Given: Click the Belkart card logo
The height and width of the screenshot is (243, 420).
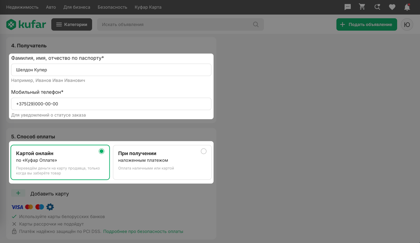Looking at the screenshot, I should 50,207.
